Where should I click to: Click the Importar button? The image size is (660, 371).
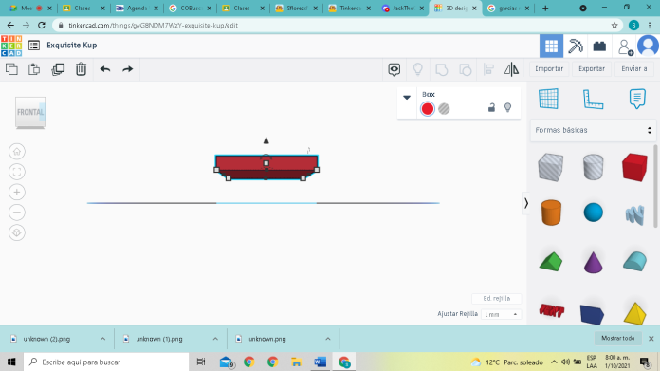[x=549, y=68]
